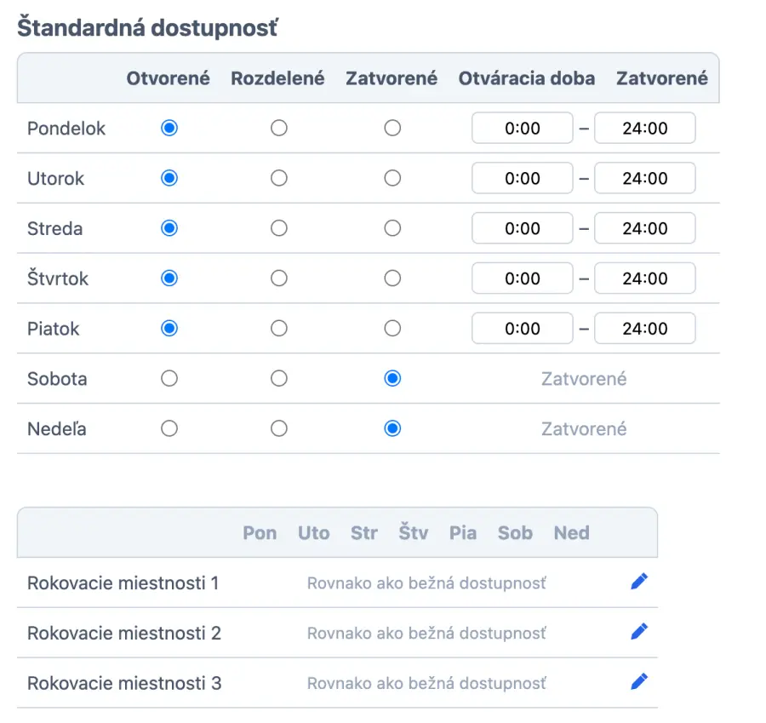Edit Piatok opening time field
The height and width of the screenshot is (723, 766).
pos(522,329)
